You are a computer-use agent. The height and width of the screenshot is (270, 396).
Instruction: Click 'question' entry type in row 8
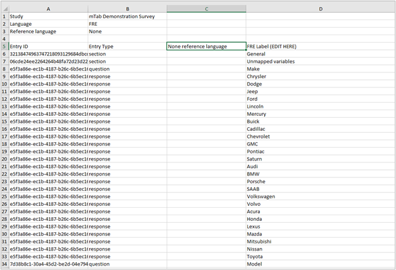(127, 69)
